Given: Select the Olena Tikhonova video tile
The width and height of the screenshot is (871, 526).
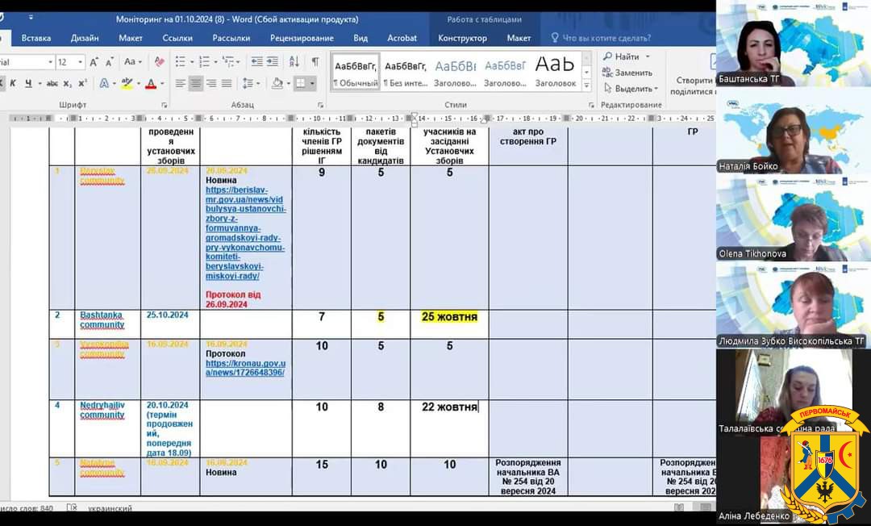Looking at the screenshot, I should (x=794, y=219).
